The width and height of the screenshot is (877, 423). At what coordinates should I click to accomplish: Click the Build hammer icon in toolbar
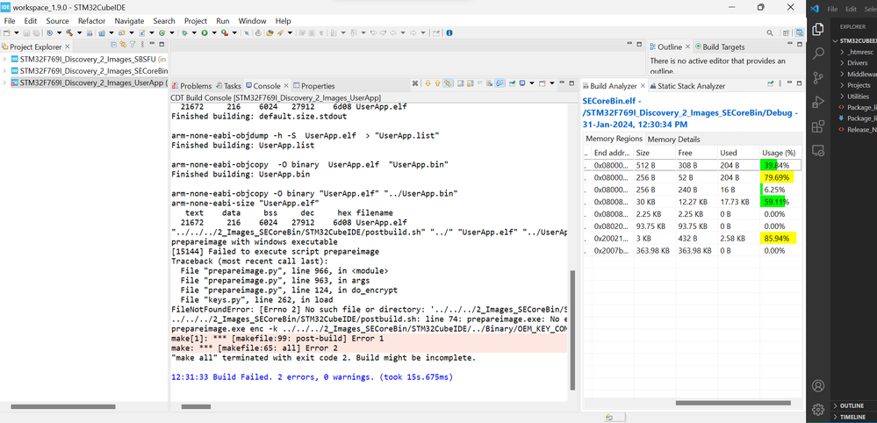click(68, 33)
